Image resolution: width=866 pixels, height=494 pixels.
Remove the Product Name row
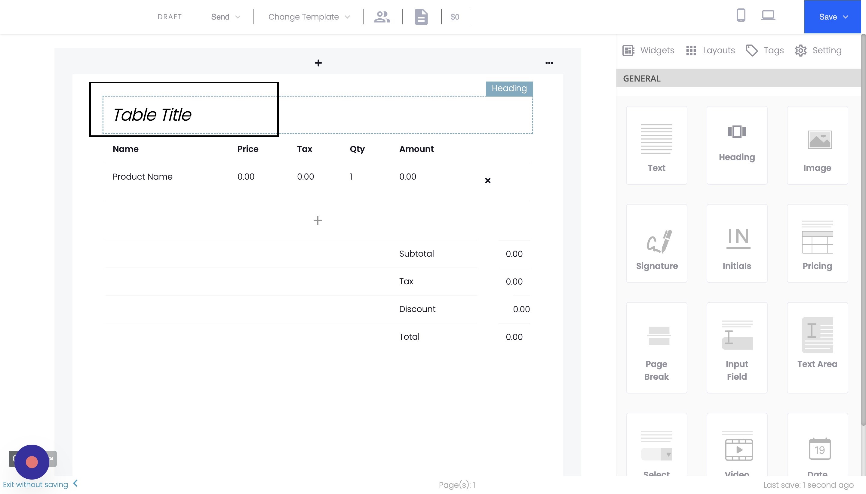pyautogui.click(x=487, y=181)
